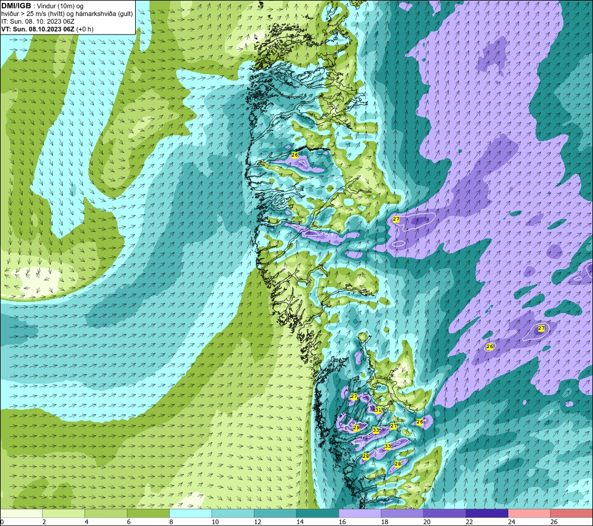The height and width of the screenshot is (526, 593).
Task: Select the 10–12 m/s turquoise swatch
Action: pos(233,513)
